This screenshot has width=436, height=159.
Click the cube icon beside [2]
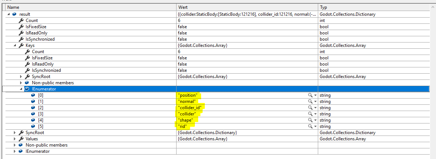tap(33, 108)
